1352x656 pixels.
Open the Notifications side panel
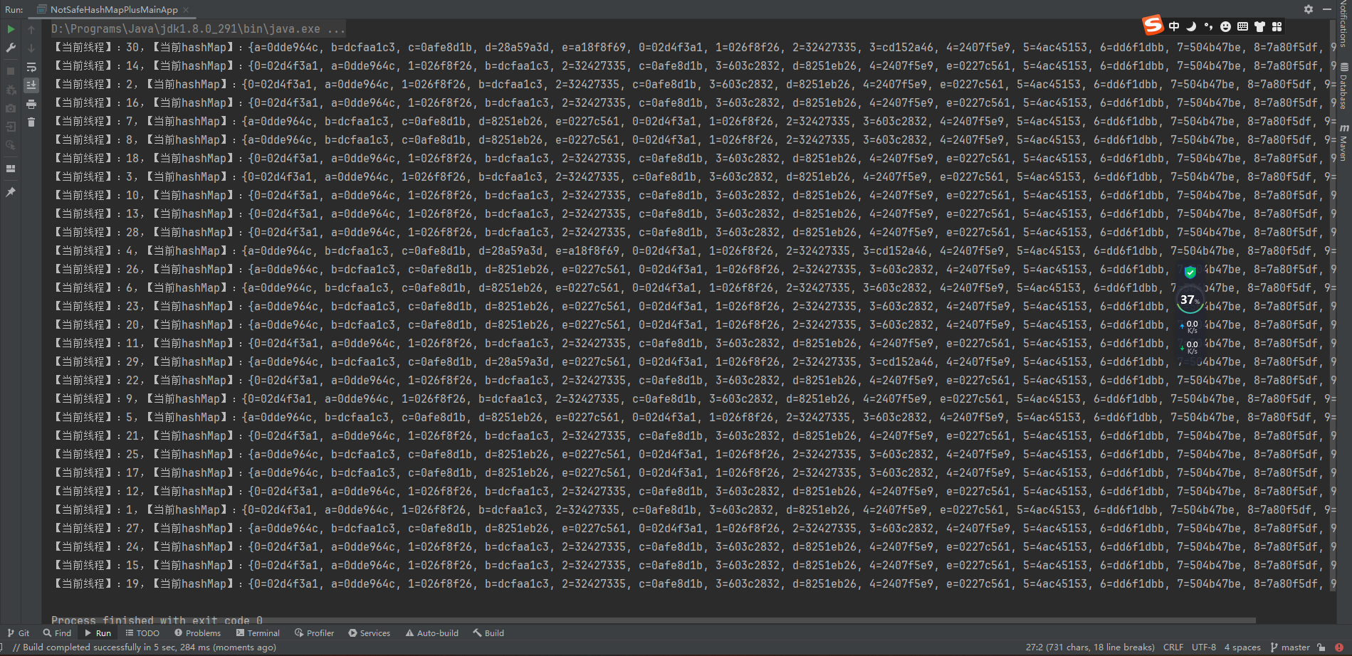coord(1343,24)
